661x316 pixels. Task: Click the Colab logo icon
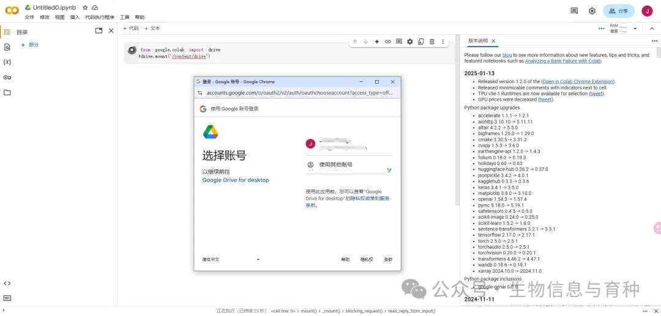[x=12, y=10]
